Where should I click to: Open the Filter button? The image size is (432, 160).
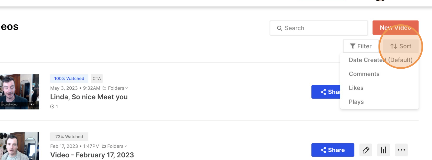(361, 46)
